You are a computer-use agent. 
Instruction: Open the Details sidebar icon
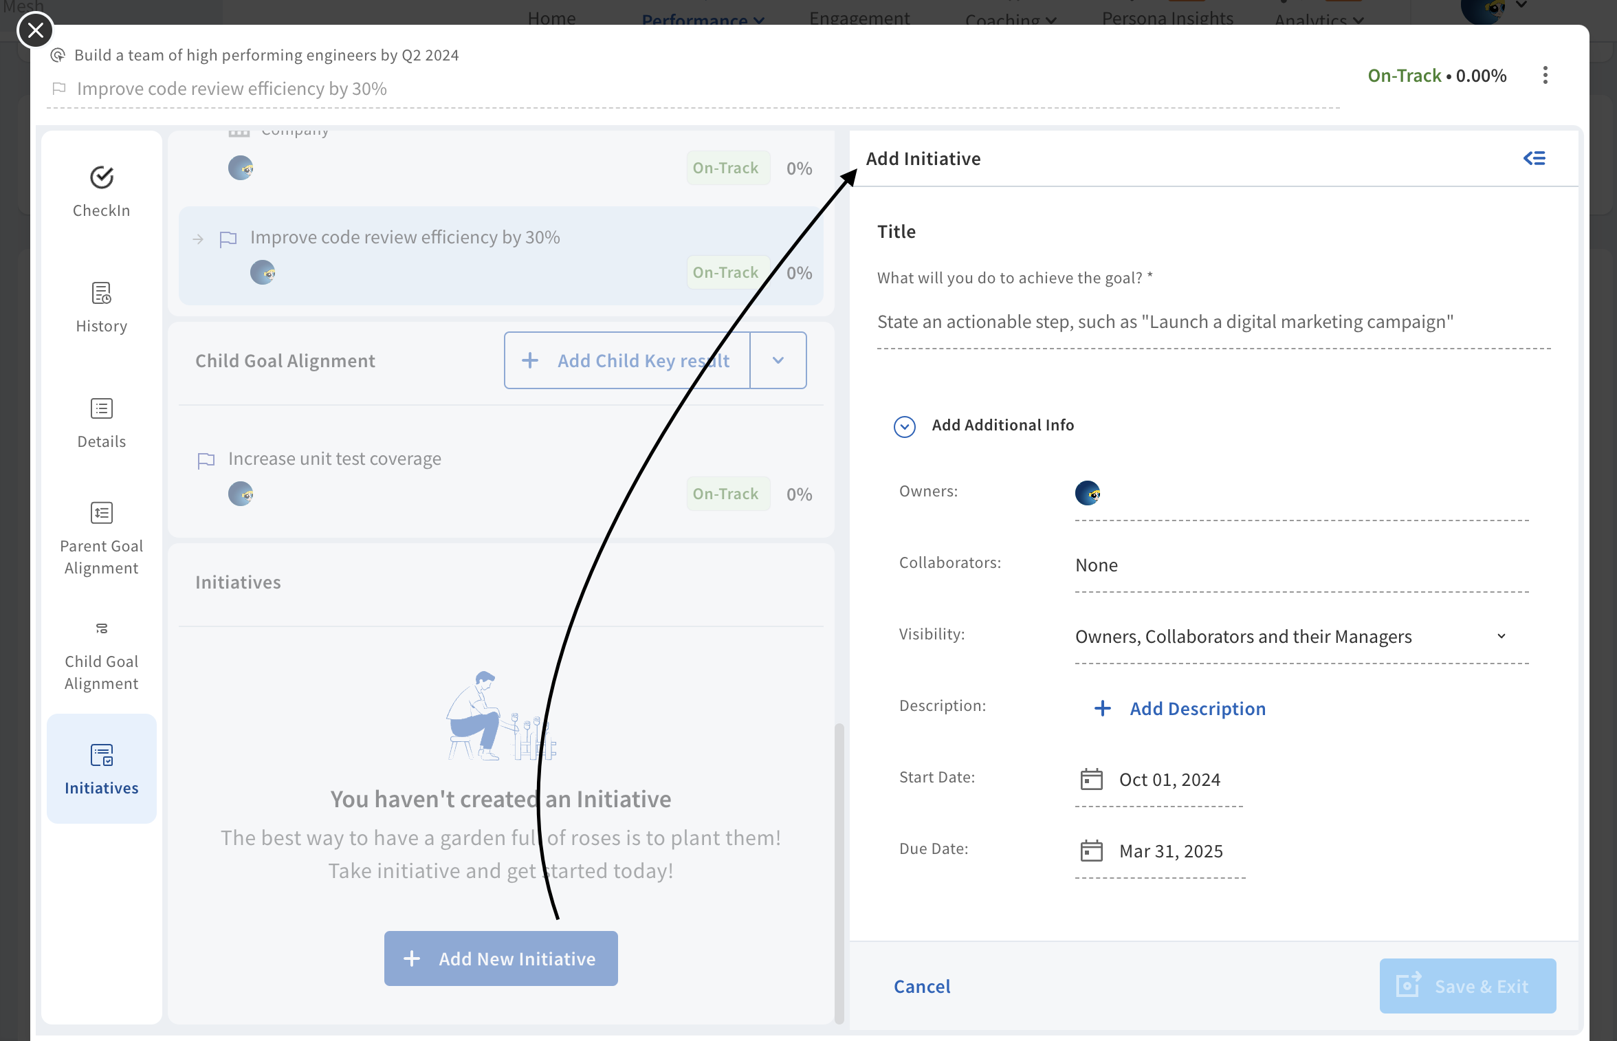click(x=102, y=409)
